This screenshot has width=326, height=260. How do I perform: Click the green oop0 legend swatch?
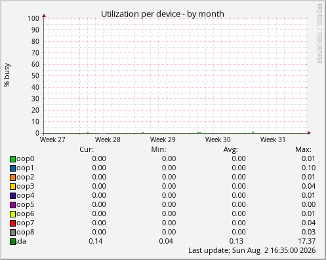[x=12, y=159]
